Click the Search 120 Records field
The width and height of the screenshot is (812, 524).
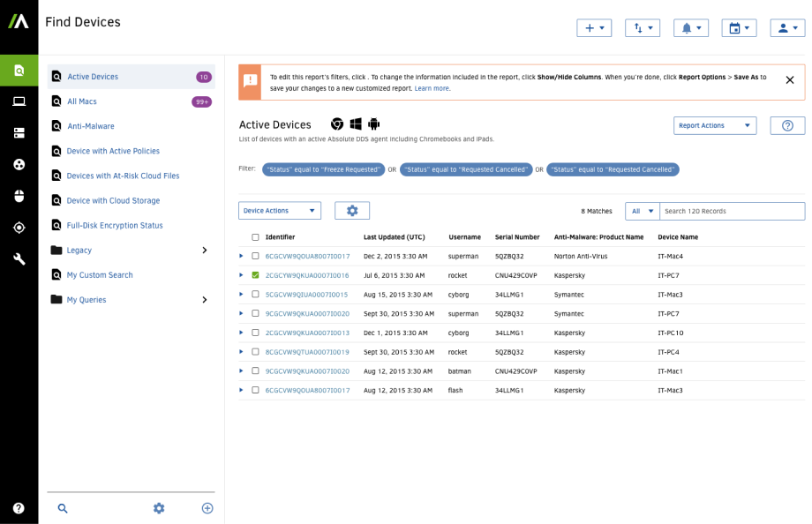pos(733,212)
